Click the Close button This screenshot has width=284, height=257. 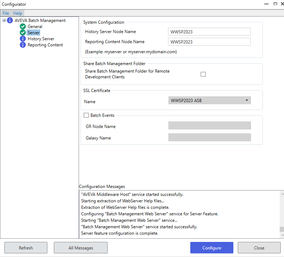[259, 248]
